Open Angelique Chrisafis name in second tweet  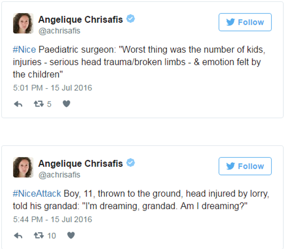coord(81,163)
